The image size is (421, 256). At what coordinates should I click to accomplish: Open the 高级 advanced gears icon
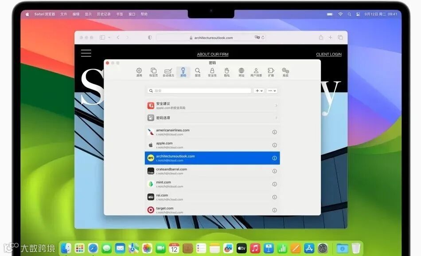point(285,72)
